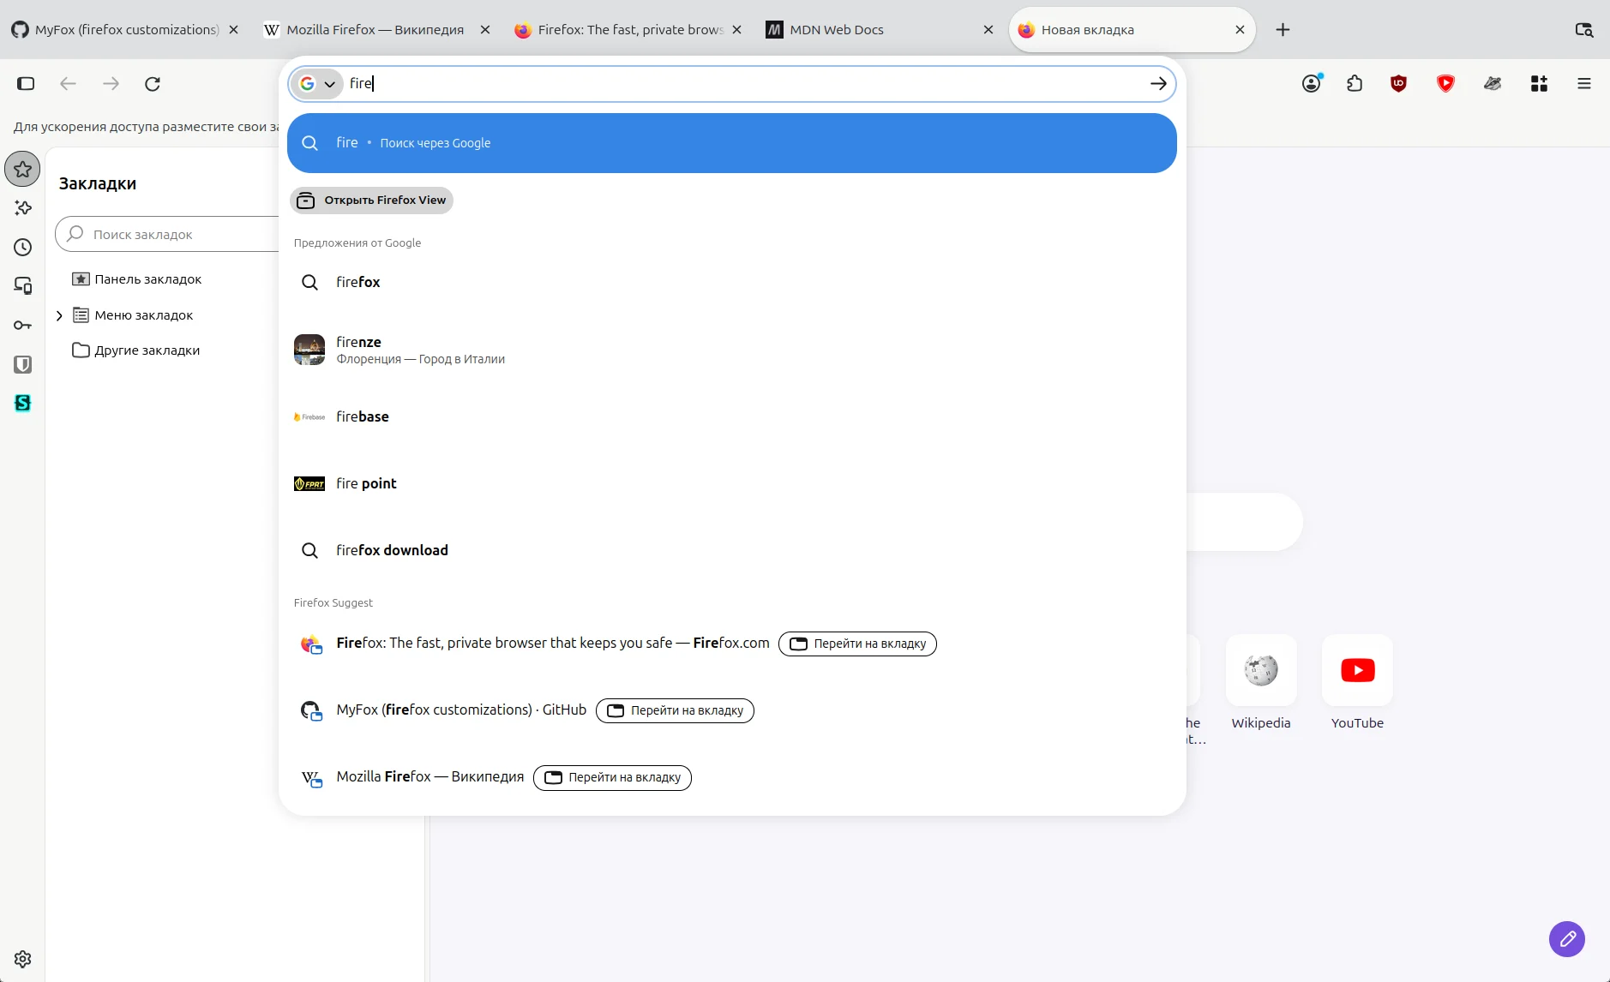Open uBlock Origin extension

pyautogui.click(x=1398, y=83)
